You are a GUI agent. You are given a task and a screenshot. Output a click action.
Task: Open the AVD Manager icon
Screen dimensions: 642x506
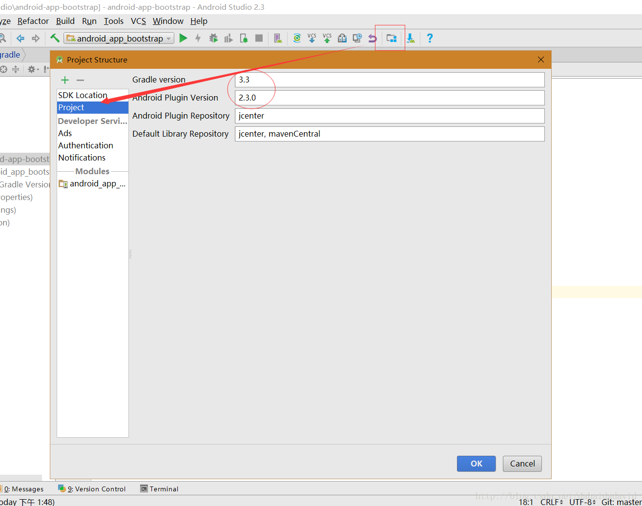(278, 38)
